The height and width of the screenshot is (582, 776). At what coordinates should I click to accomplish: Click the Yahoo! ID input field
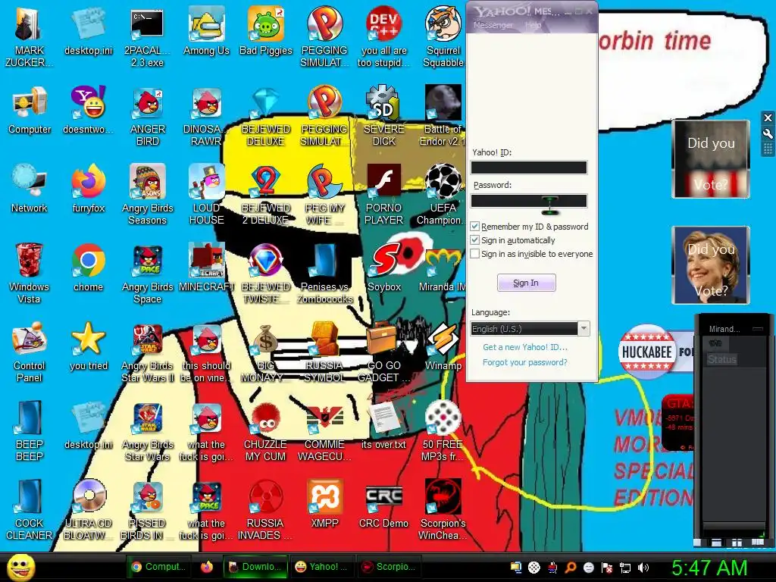pyautogui.click(x=528, y=167)
